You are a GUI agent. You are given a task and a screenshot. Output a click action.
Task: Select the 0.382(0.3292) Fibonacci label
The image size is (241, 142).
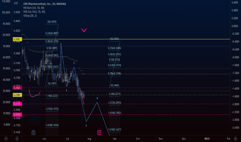tap(115, 54)
